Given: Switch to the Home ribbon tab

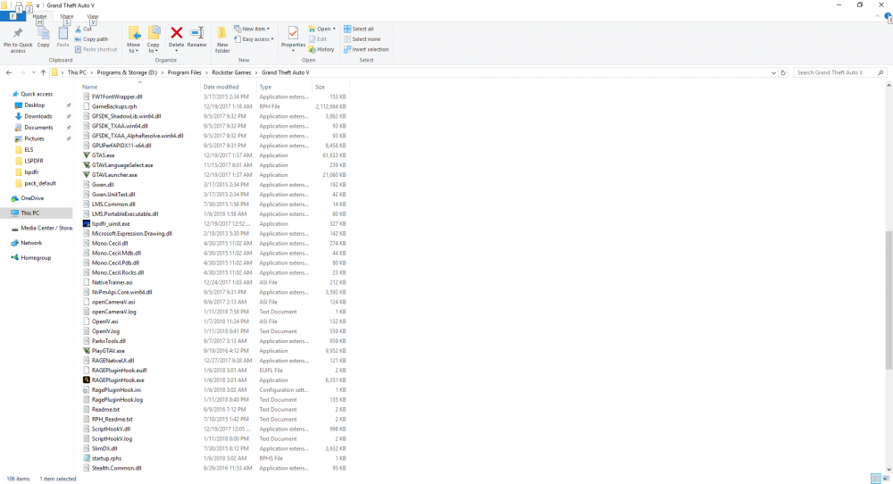Looking at the screenshot, I should pyautogui.click(x=39, y=16).
